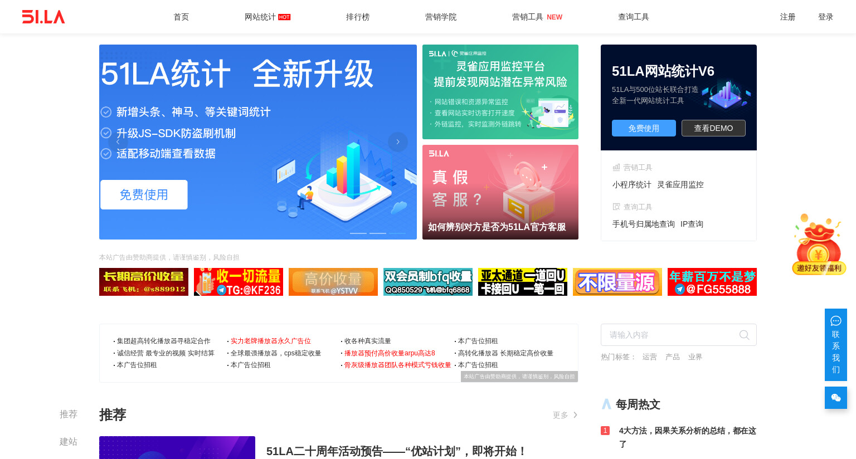
Task: Open the 高价收量 @YSTVV ad banner
Action: pos(333,282)
